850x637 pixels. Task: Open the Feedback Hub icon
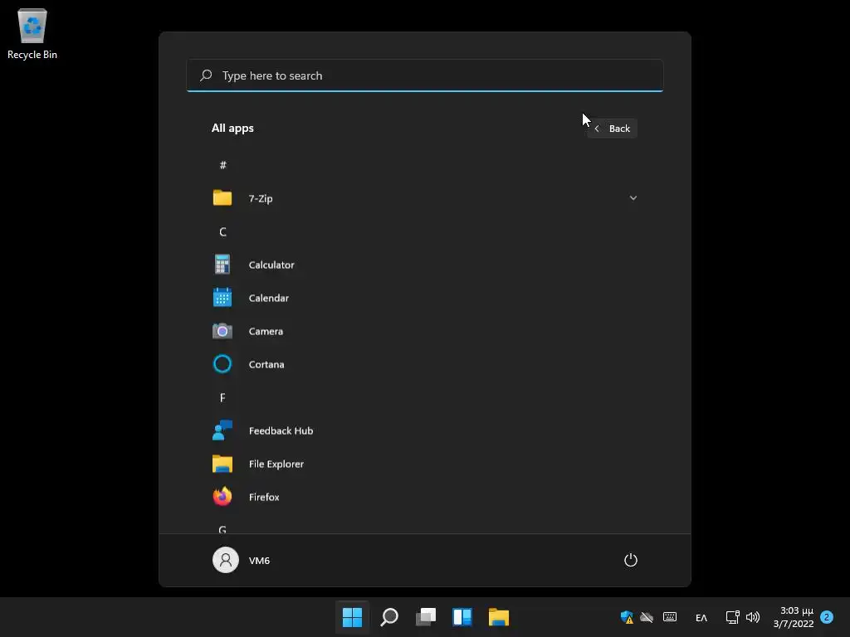[222, 430]
